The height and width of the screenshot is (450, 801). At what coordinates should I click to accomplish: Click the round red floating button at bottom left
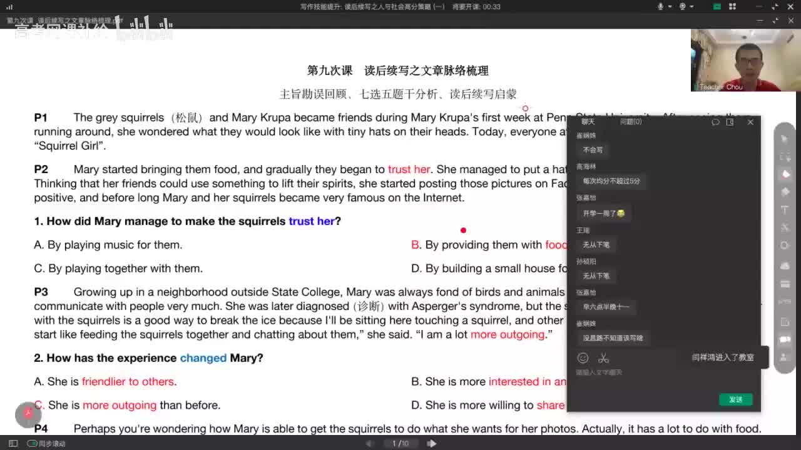tap(28, 414)
